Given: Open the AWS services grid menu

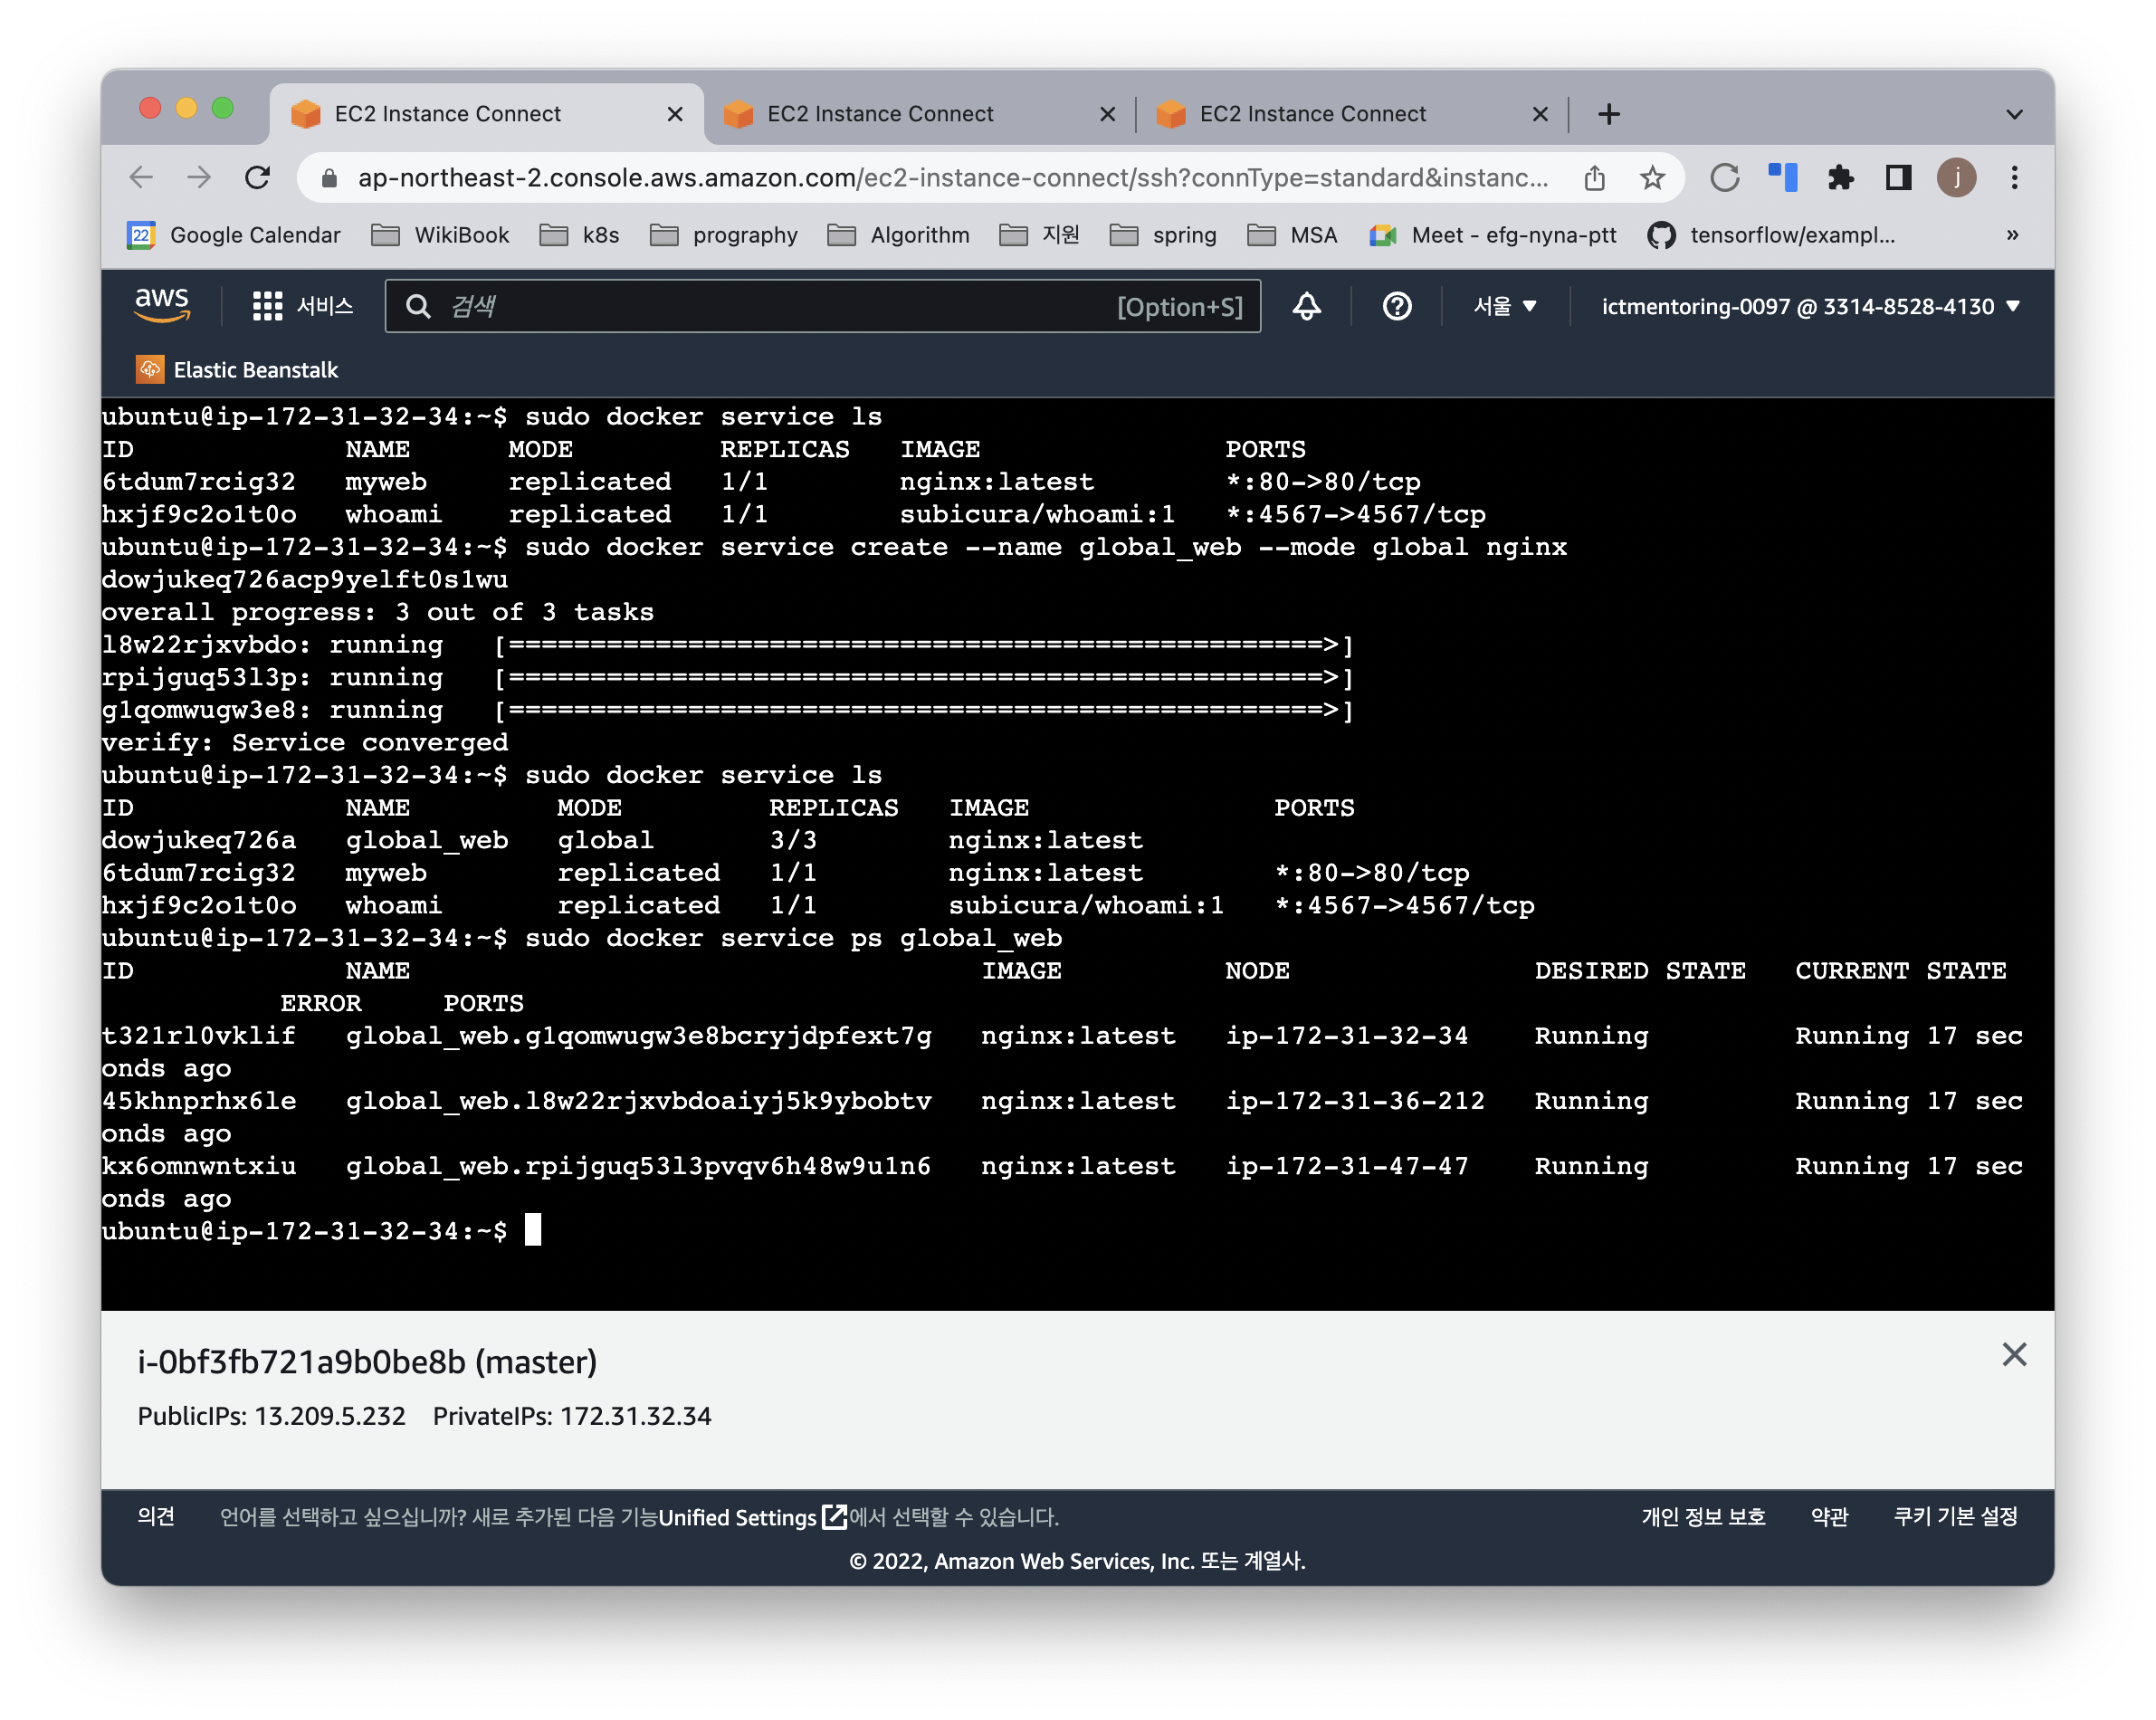Looking at the screenshot, I should coord(267,306).
